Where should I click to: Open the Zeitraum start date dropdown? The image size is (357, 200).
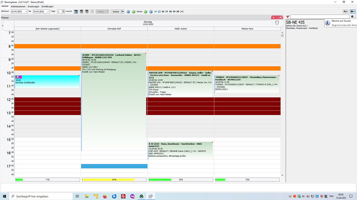click(26, 11)
